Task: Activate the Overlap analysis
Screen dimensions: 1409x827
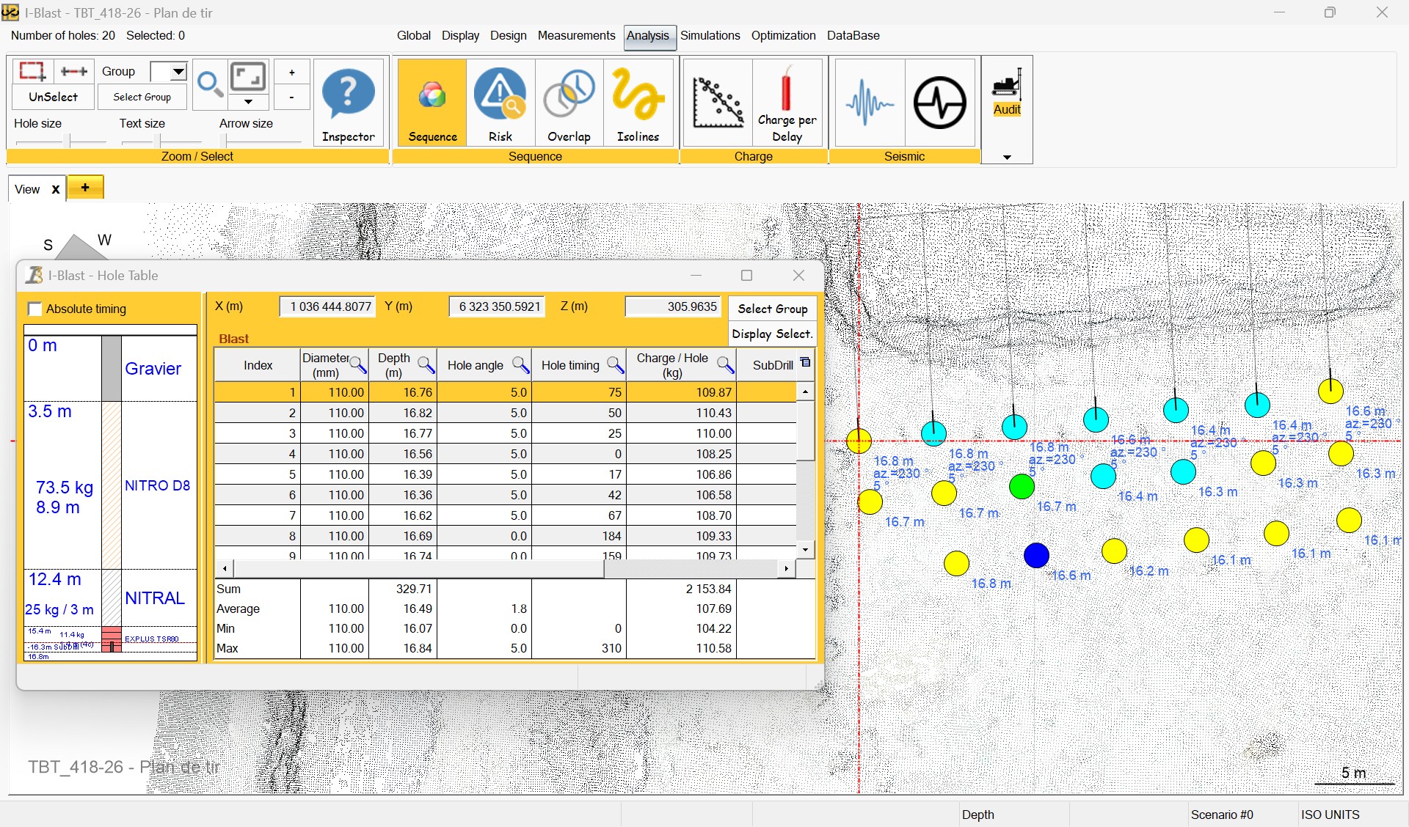Action: pyautogui.click(x=569, y=103)
